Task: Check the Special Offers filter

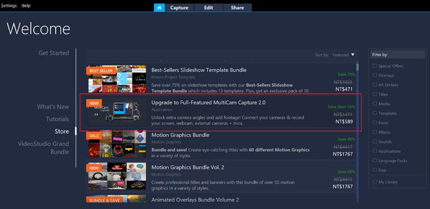Action: pyautogui.click(x=375, y=66)
